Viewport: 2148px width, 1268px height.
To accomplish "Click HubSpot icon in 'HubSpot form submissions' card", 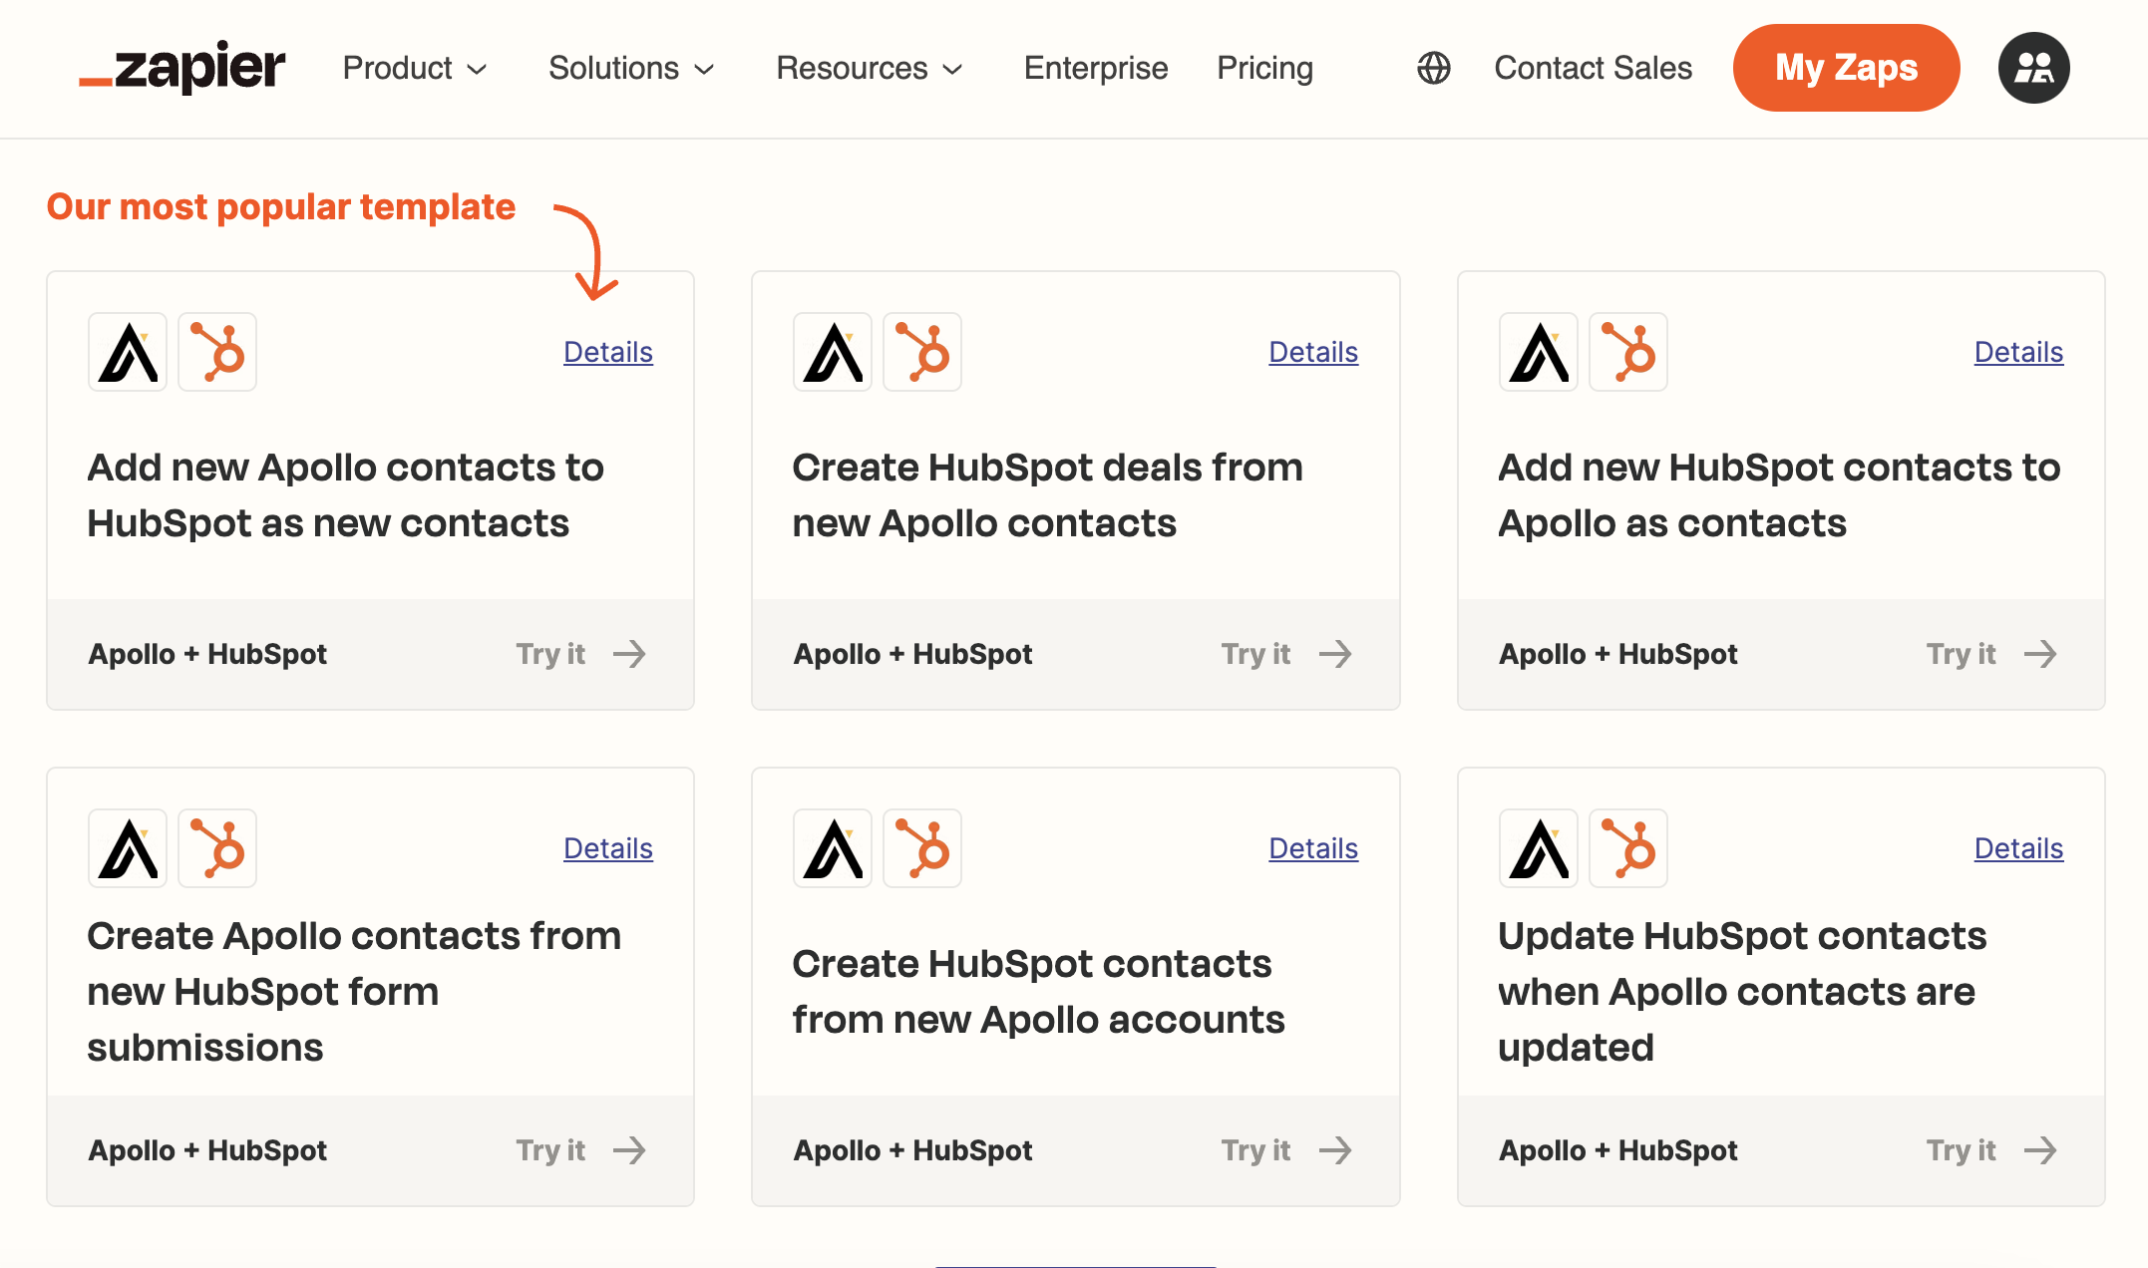I will (217, 848).
